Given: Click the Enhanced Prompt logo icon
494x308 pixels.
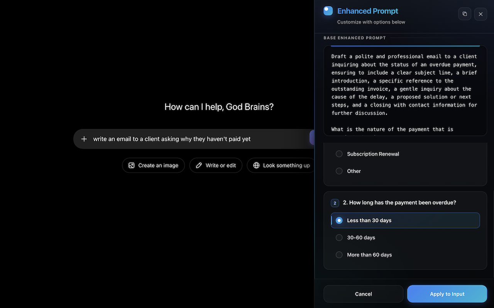Looking at the screenshot, I should (x=328, y=11).
